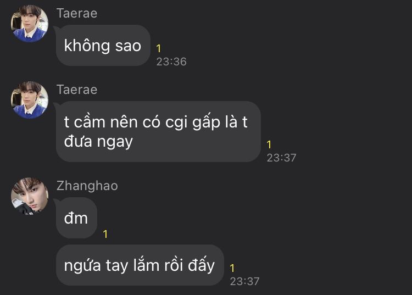This screenshot has width=412, height=295.
Task: Open Zhanghao's profile picture
Action: (x=30, y=196)
